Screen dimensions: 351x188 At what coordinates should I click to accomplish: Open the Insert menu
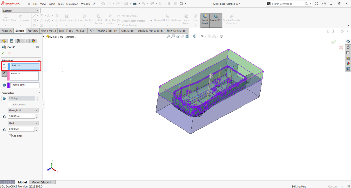(52, 4)
